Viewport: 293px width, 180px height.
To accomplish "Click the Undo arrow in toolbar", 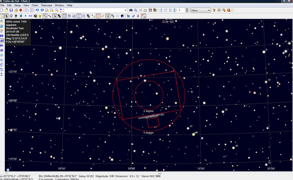I will click(37, 10).
